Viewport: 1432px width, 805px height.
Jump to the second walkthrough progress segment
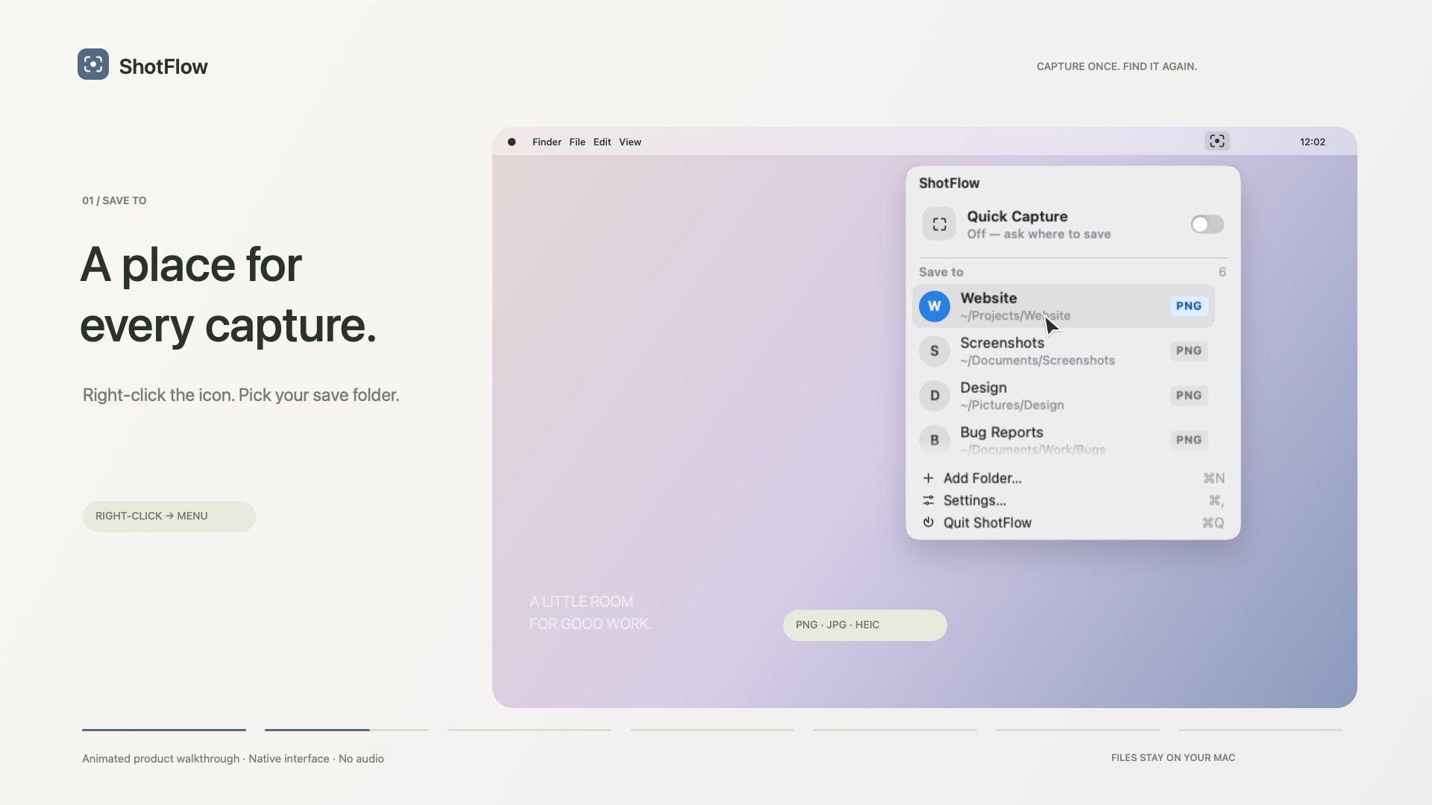tap(347, 730)
